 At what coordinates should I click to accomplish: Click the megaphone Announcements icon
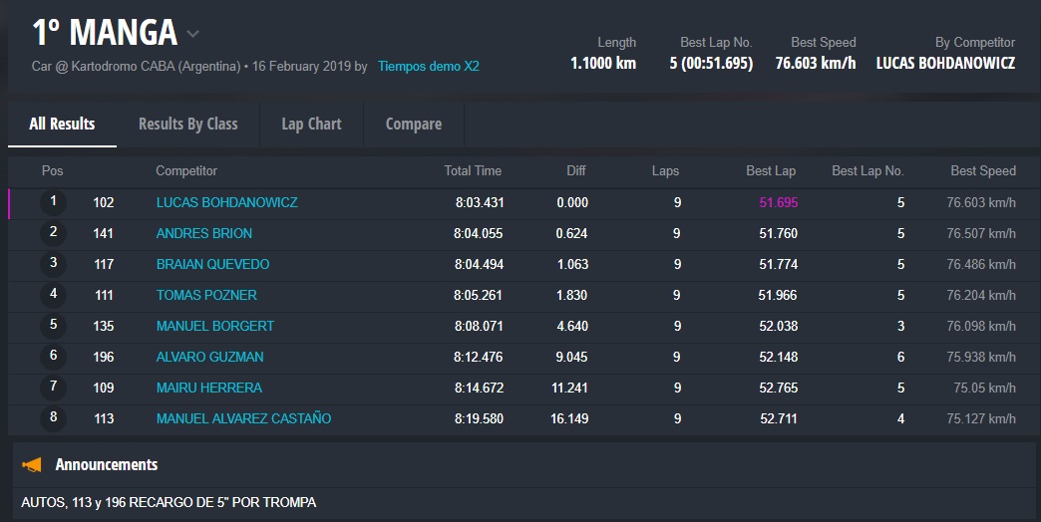tap(33, 465)
